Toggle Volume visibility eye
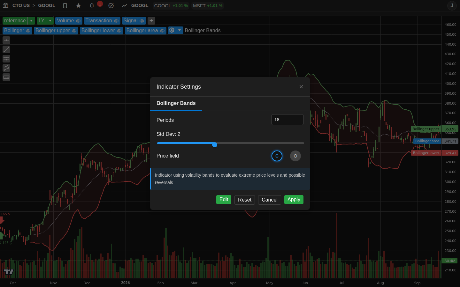Screen dimensions: 460x287 click(x=78, y=21)
